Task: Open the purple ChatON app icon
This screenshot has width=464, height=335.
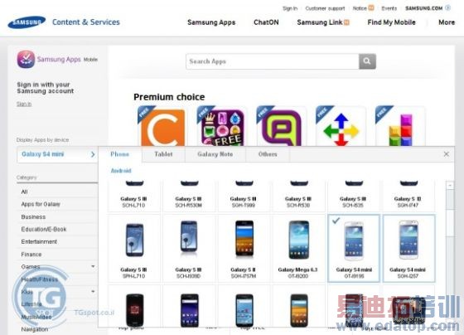Action: point(282,127)
